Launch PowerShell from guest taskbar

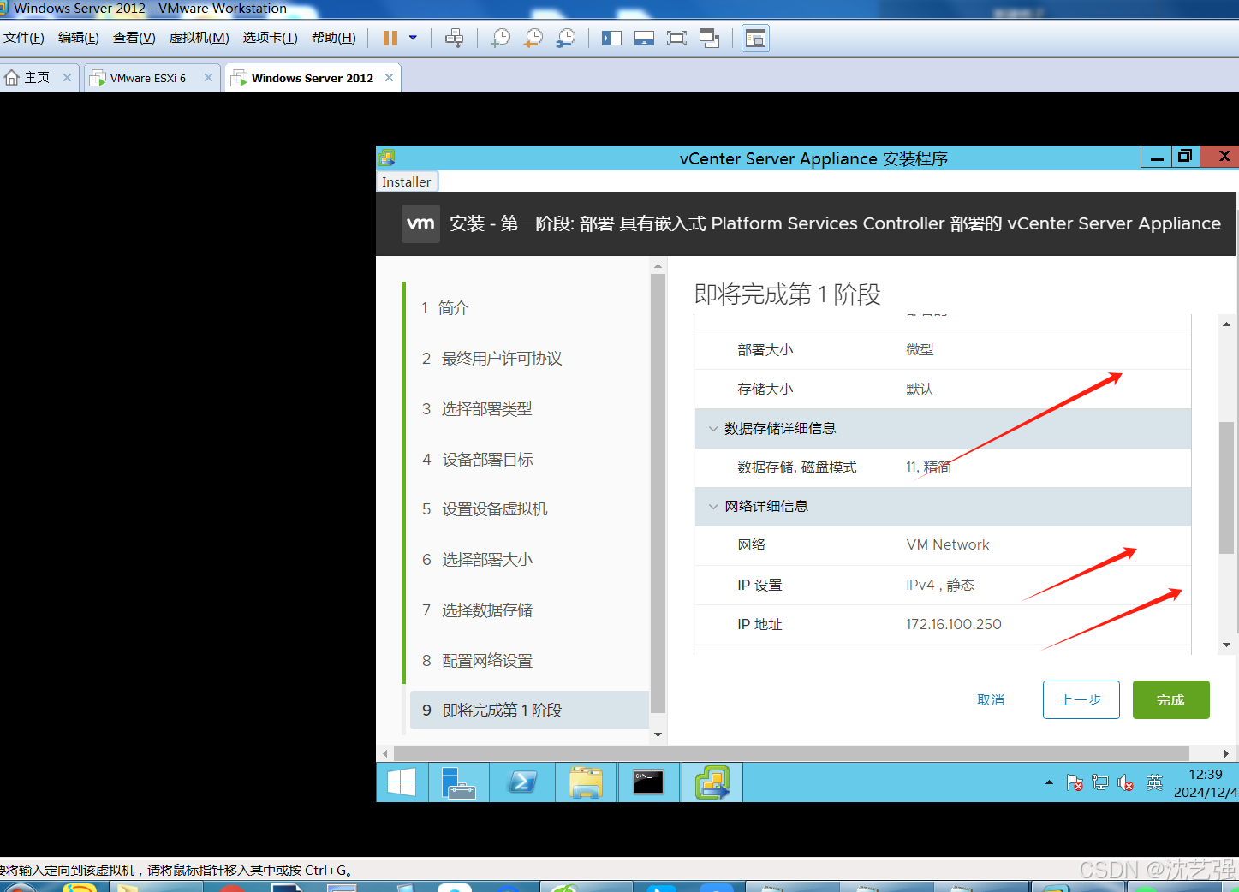522,782
